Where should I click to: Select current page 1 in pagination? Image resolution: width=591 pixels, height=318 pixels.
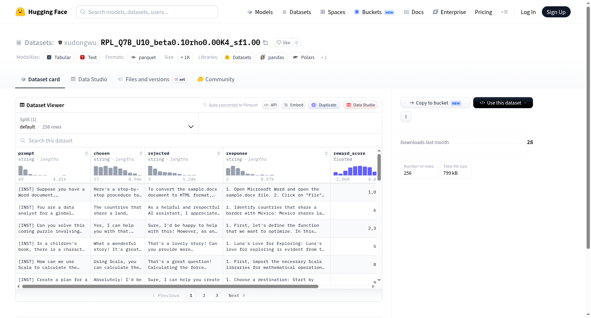click(x=191, y=295)
